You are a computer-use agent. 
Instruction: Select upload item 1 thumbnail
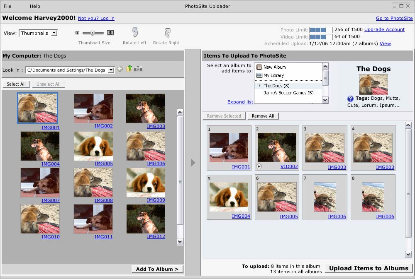click(229, 147)
